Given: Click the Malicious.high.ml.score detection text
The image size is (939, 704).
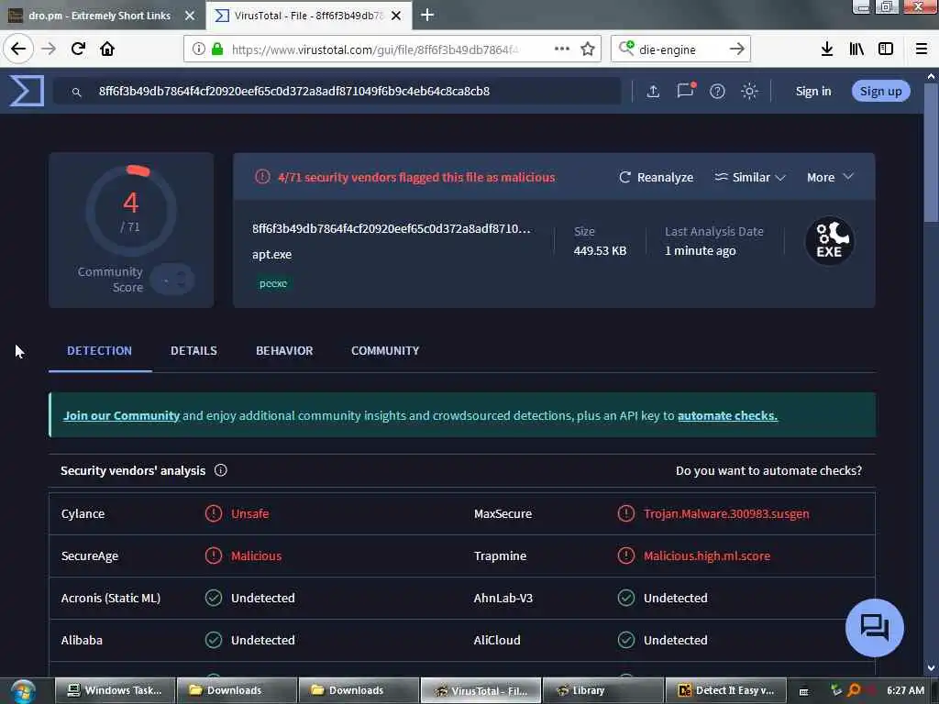Looking at the screenshot, I should point(707,556).
